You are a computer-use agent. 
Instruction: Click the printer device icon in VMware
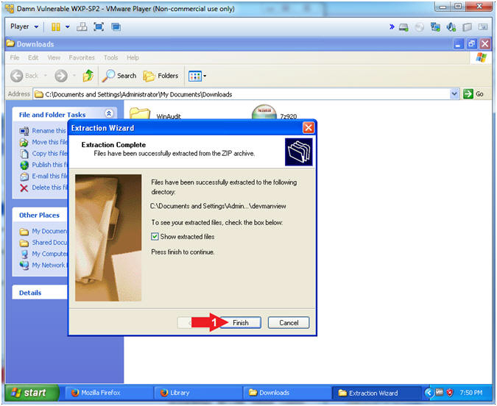tap(468, 27)
